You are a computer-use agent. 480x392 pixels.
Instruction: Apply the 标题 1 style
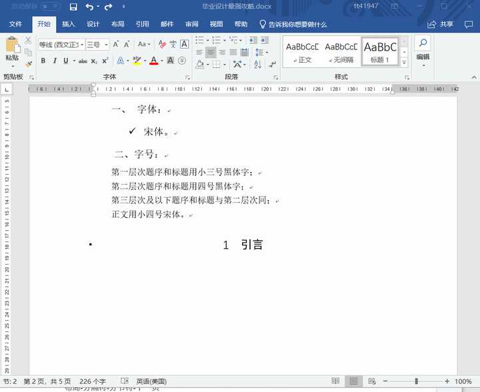(380, 52)
